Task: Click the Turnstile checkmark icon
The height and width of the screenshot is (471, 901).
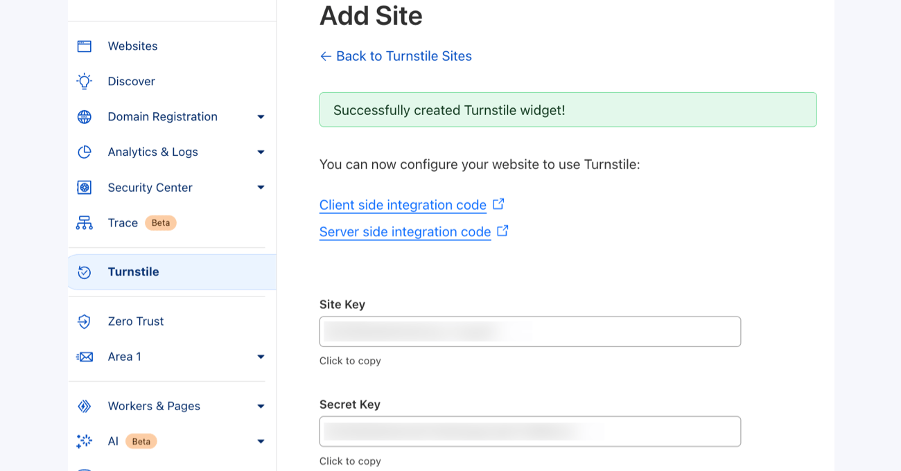Action: (x=85, y=272)
